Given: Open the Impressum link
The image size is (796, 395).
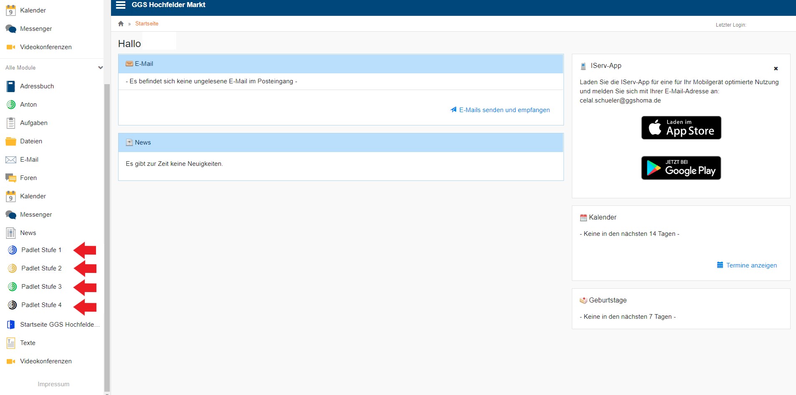Looking at the screenshot, I should click(53, 384).
